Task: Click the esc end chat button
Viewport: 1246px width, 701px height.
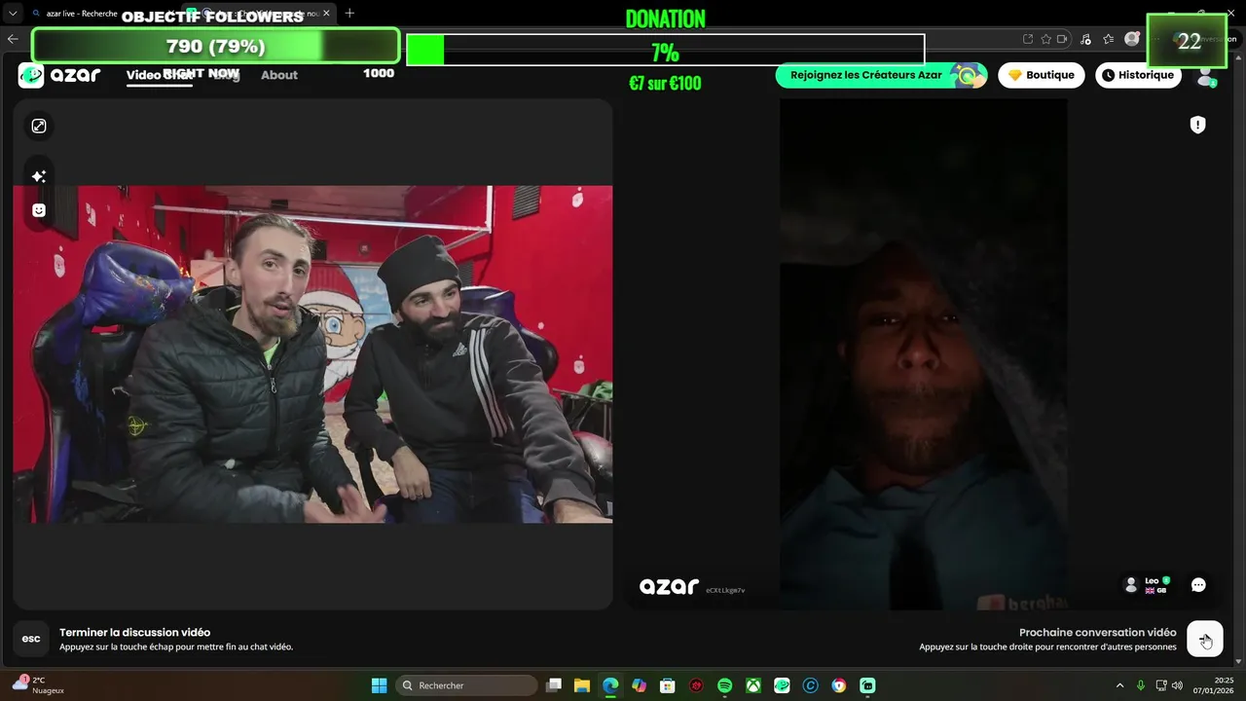Action: click(31, 639)
